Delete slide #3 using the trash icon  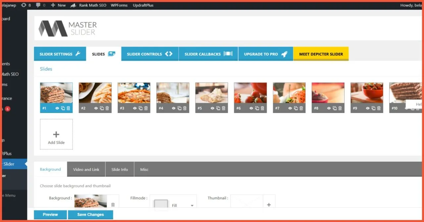pyautogui.click(x=146, y=108)
